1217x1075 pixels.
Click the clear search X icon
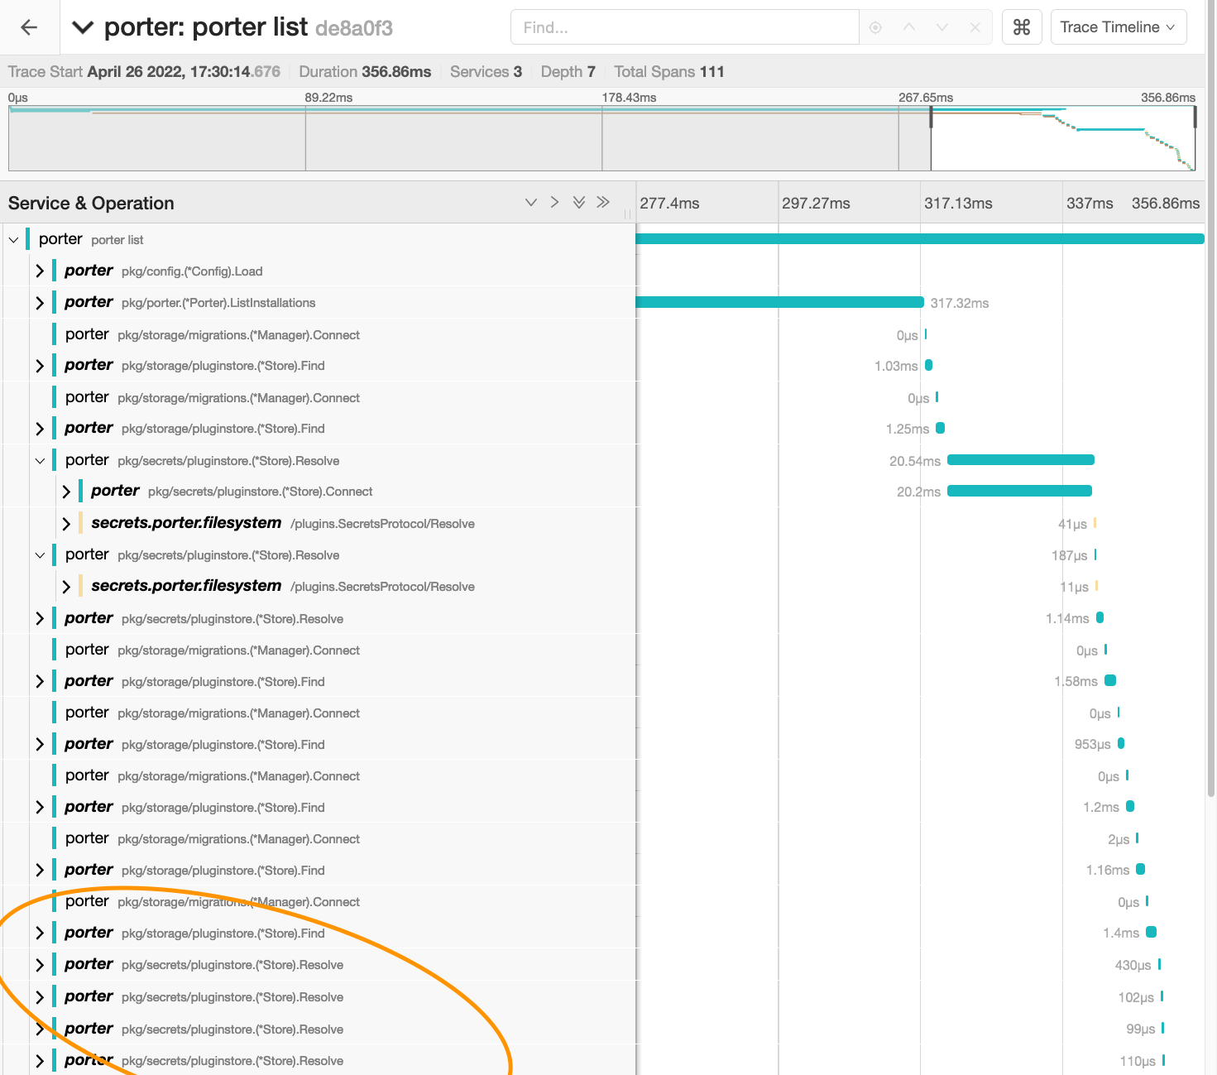pyautogui.click(x=975, y=26)
